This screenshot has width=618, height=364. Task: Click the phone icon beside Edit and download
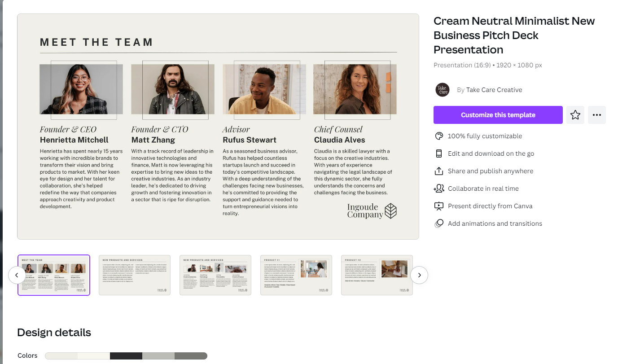pos(439,153)
